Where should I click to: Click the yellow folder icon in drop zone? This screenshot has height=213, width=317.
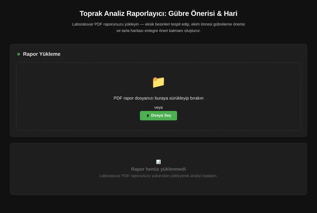coord(158,82)
